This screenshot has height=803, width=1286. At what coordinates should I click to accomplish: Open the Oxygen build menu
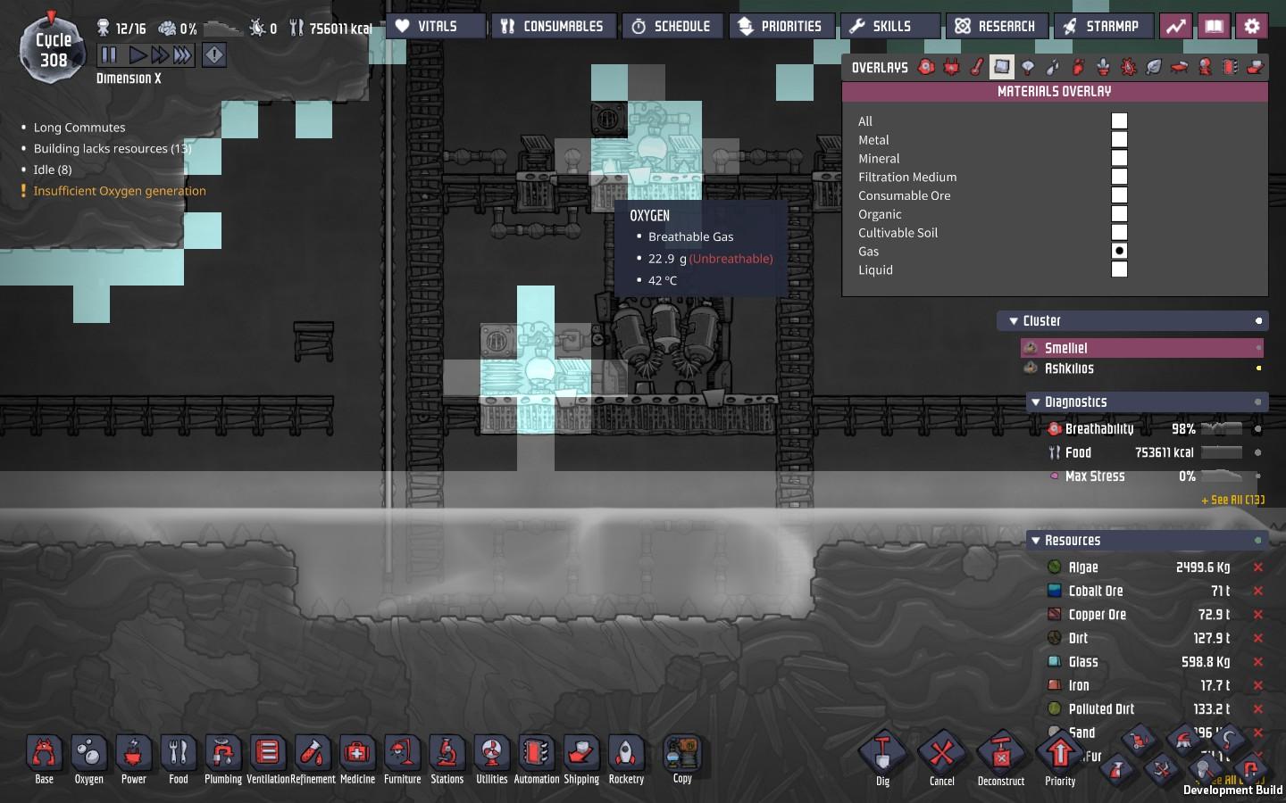coord(88,758)
